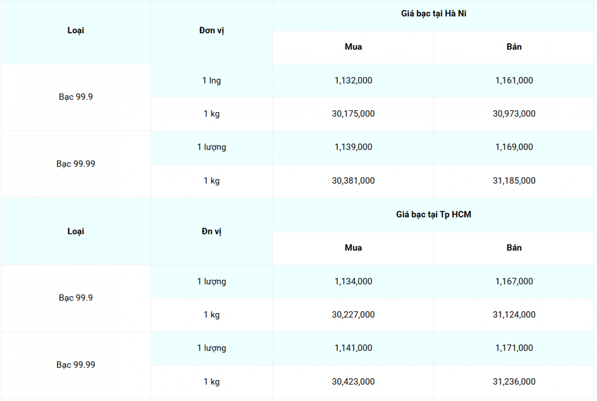Select the 30,381,000 price cell
Screen dimensions: 597x401
pos(353,181)
